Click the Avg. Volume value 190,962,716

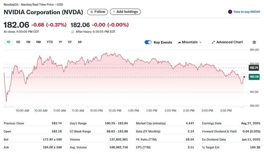click(x=119, y=147)
